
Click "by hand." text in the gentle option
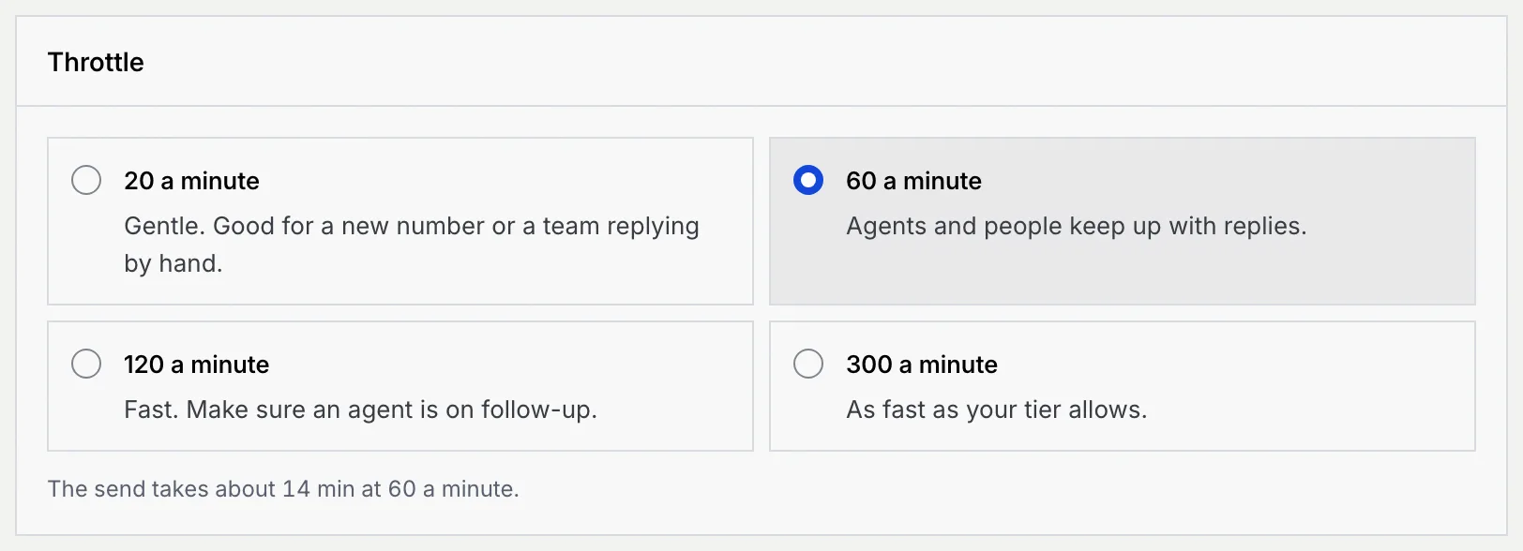pyautogui.click(x=173, y=263)
